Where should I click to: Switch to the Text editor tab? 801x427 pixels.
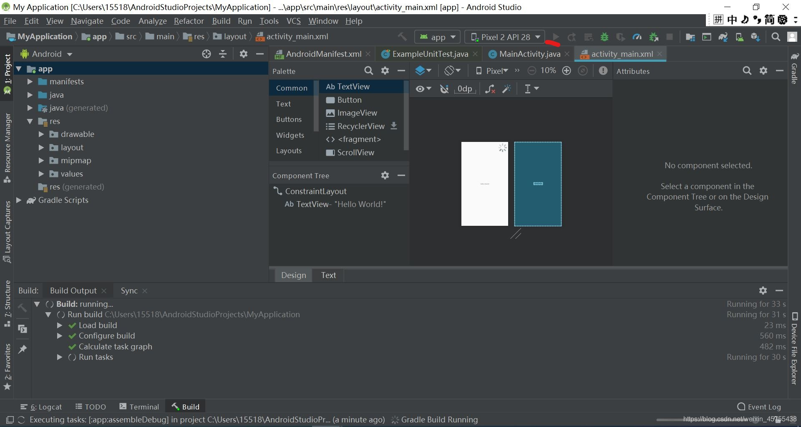328,275
